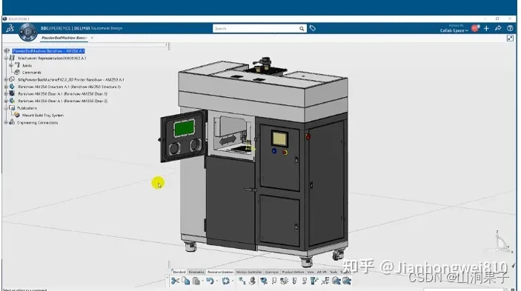Click the Paste tool in bottom toolbar
Image resolution: width=521 pixels, height=291 pixels.
[196, 281]
